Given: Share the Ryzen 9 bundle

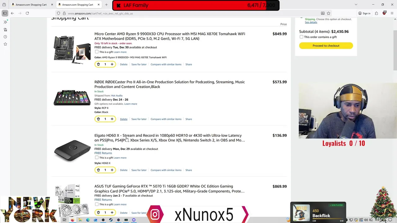Looking at the screenshot, I should tap(189, 64).
